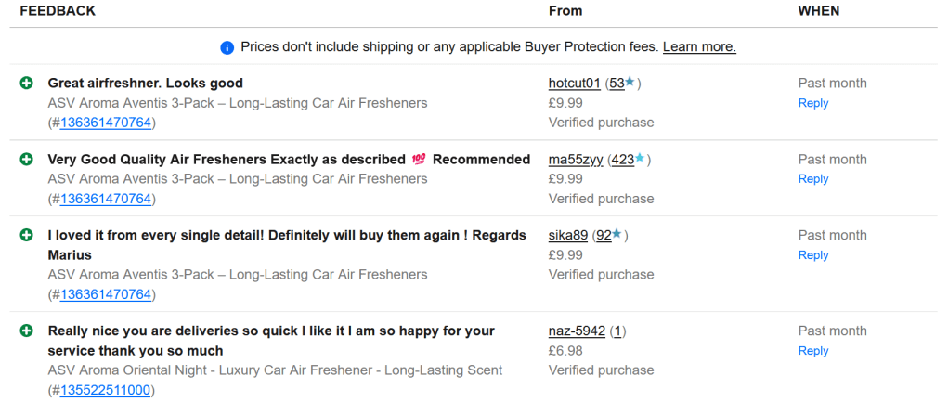Open ma55zyy's user profile

pos(576,160)
